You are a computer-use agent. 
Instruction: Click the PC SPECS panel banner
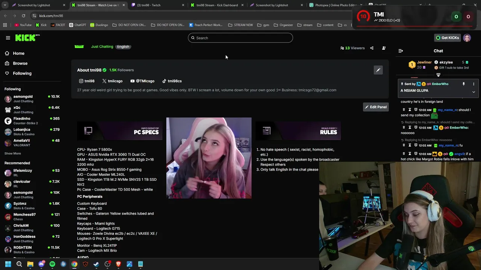tap(119, 130)
